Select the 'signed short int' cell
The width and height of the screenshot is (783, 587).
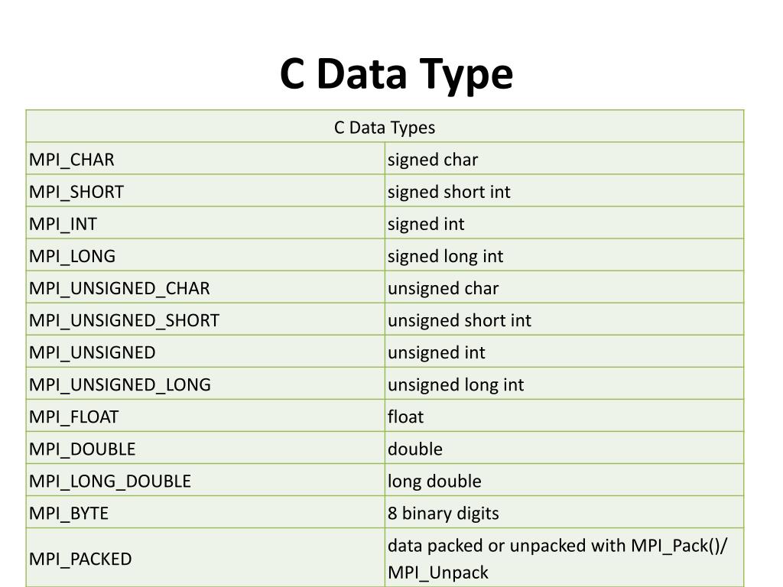tap(564, 190)
